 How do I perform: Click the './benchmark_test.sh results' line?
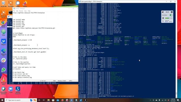tap(29, 52)
